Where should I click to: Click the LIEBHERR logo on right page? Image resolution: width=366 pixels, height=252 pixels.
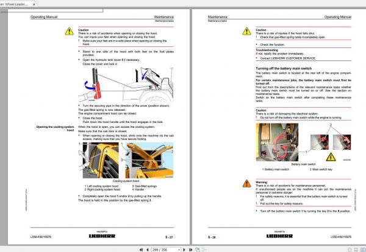(279, 236)
